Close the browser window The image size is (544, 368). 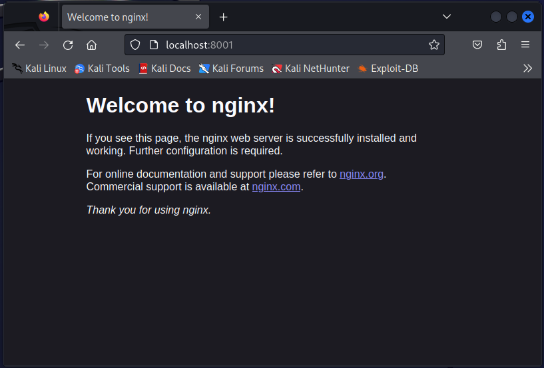[528, 17]
